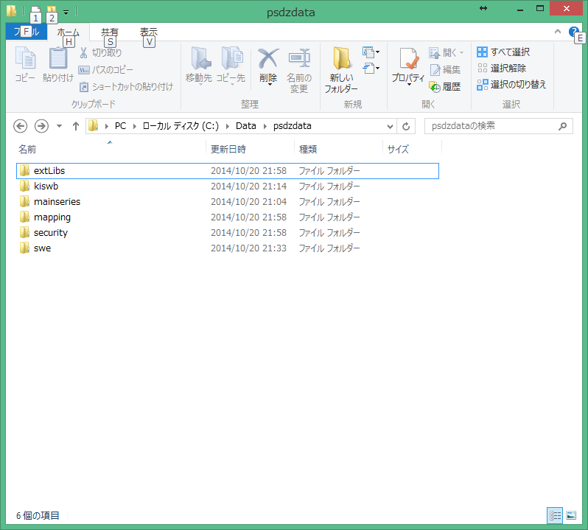Open Properties dropdown arrow under プロパティ
Screen dimensions: 588x530
coord(408,84)
